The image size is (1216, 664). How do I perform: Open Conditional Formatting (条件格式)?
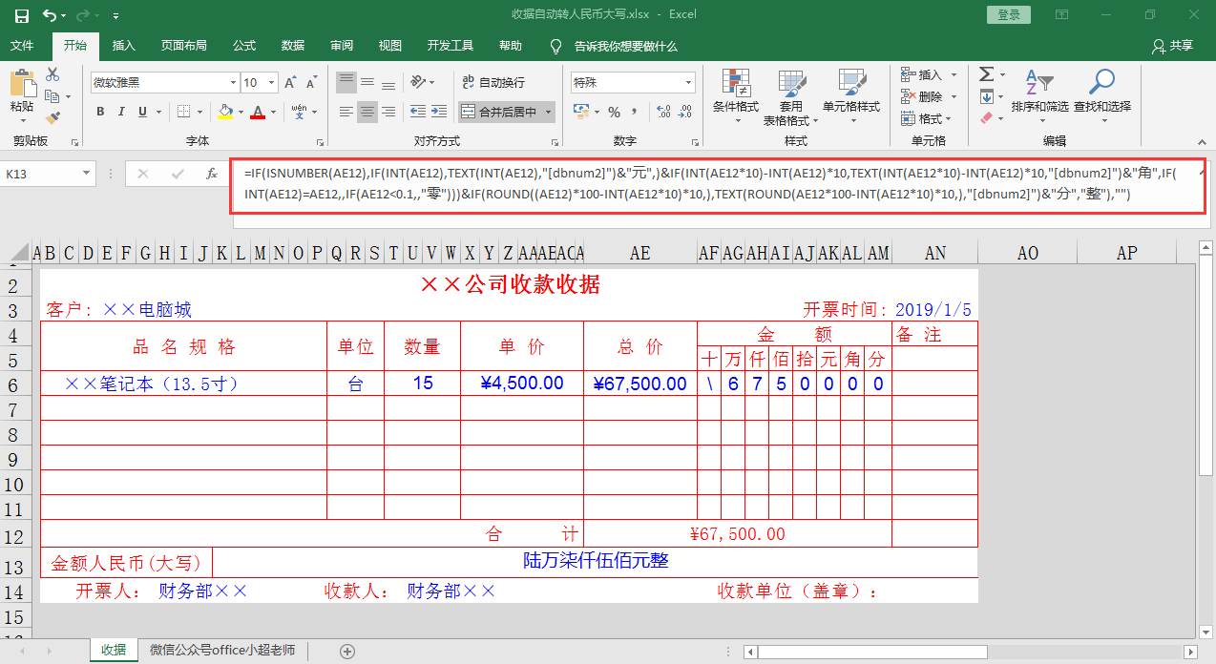pyautogui.click(x=736, y=97)
